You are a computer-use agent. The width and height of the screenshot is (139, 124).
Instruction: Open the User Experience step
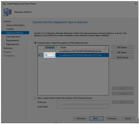click(13, 37)
